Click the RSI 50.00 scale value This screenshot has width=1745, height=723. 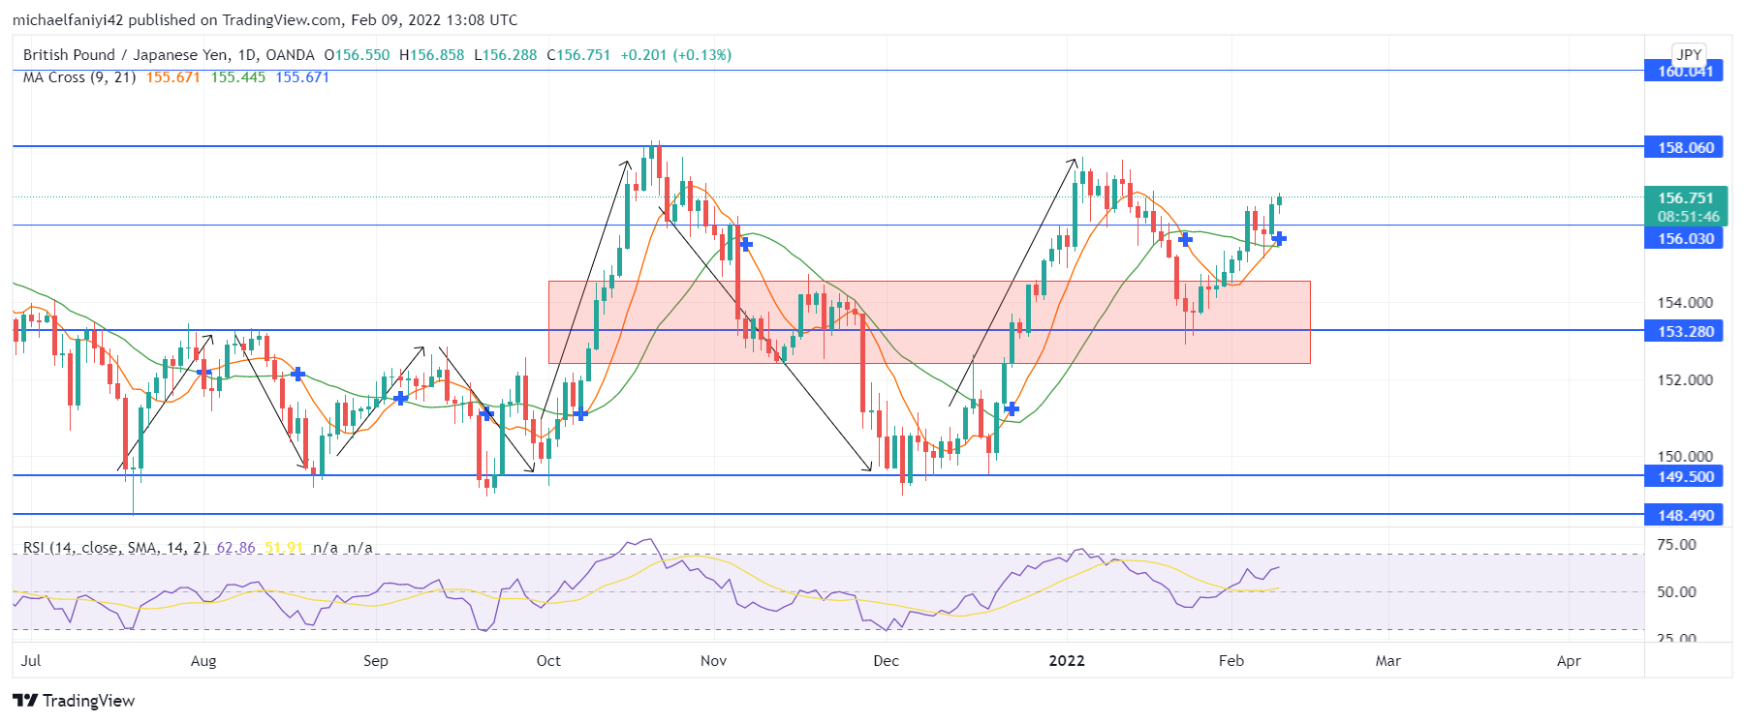pyautogui.click(x=1676, y=592)
